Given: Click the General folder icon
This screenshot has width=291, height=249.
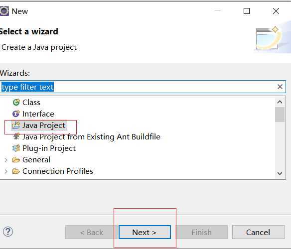Looking at the screenshot, I should (16, 160).
